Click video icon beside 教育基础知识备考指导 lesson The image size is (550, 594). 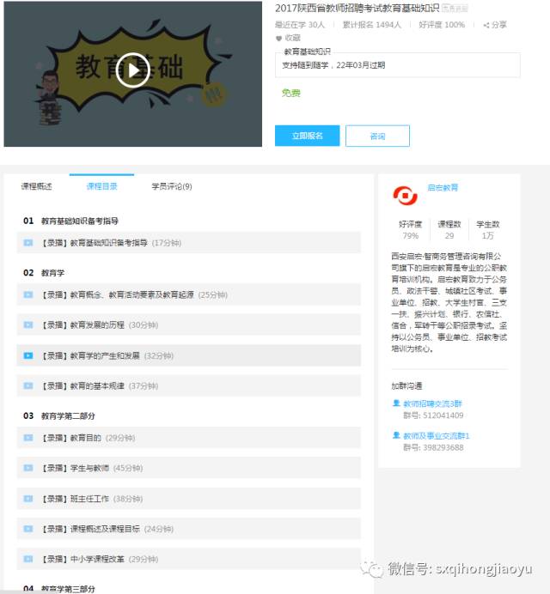28,242
